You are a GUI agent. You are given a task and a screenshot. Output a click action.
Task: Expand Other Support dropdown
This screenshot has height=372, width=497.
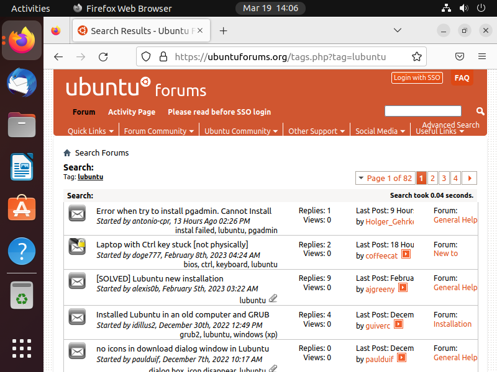coord(316,131)
